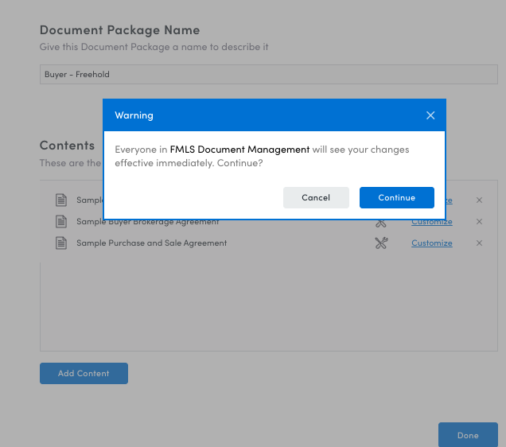The height and width of the screenshot is (447, 506).
Task: Click tools icon for Sample Purchase and Sale Agreement
Action: 381,243
